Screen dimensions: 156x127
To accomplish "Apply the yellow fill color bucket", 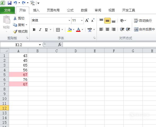I will pos(70,30).
